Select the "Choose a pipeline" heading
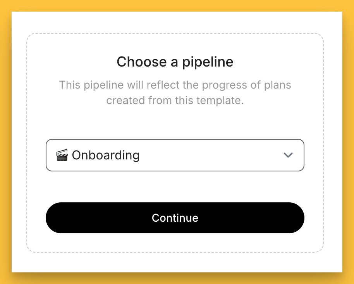This screenshot has width=354, height=284. tap(175, 62)
